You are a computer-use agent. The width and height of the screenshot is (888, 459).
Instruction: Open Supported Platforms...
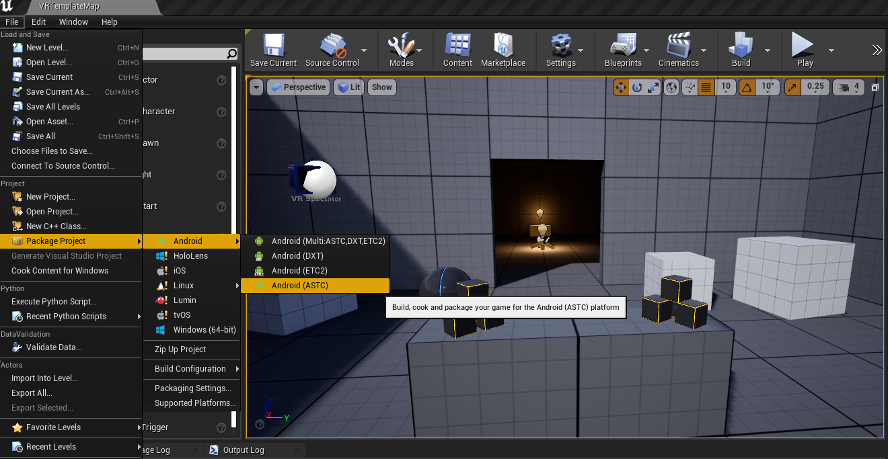point(192,403)
